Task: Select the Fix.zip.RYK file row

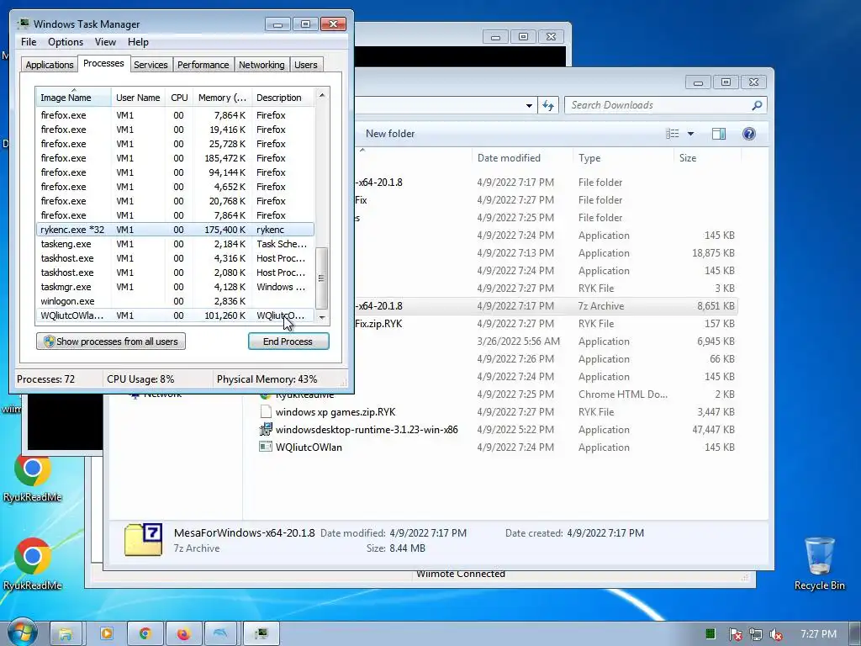Action: click(x=545, y=324)
